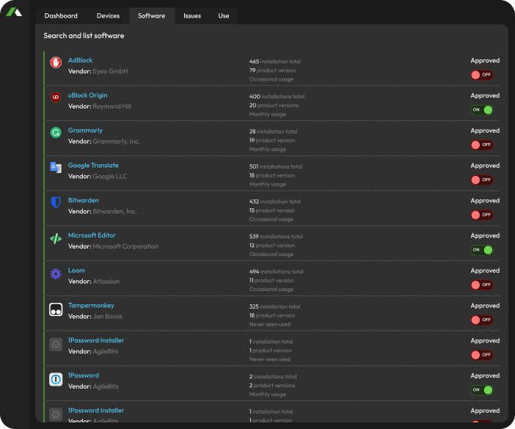Click the 501 installations total text
The height and width of the screenshot is (429, 515).
(x=276, y=166)
